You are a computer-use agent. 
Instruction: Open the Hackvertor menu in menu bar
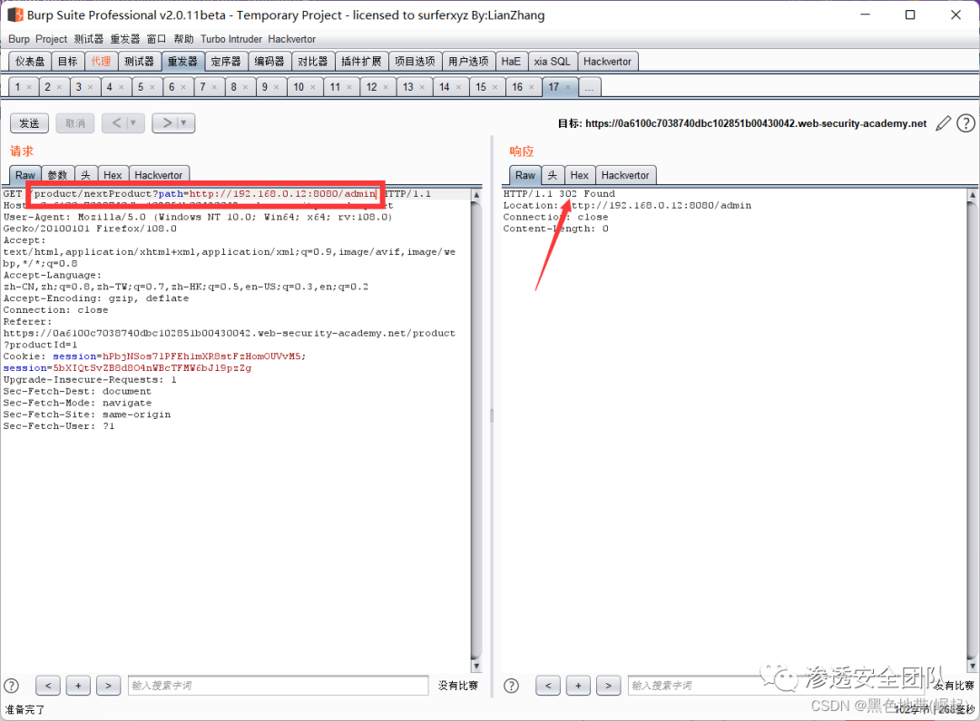292,39
